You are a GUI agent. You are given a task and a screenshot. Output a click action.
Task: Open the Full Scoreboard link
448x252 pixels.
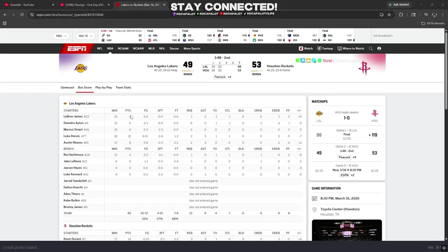[x=383, y=36]
